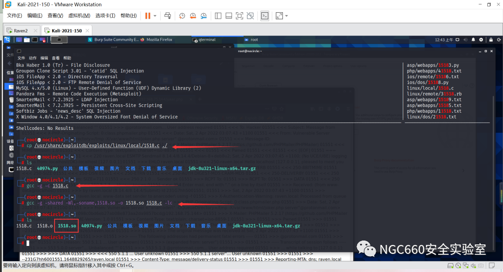Open the display settings tray icon

[x=457, y=40]
